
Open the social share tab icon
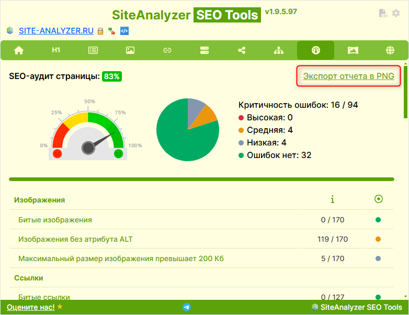[x=242, y=50]
